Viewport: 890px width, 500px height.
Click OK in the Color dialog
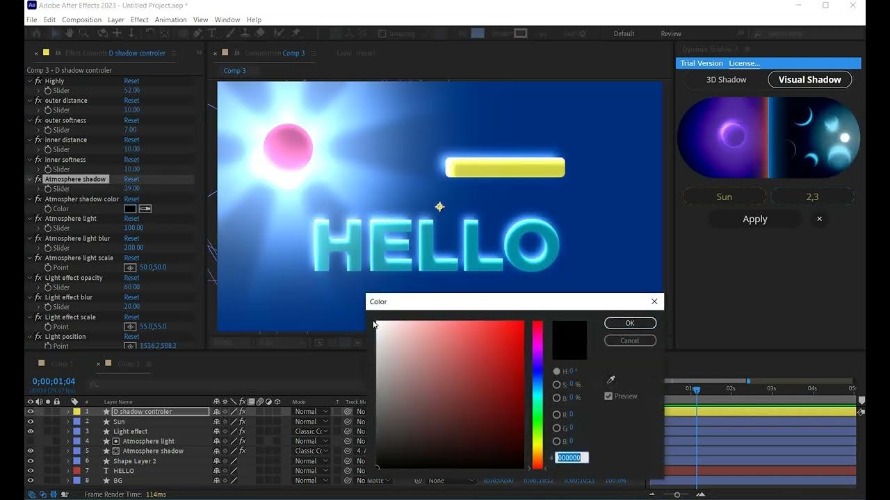point(629,322)
